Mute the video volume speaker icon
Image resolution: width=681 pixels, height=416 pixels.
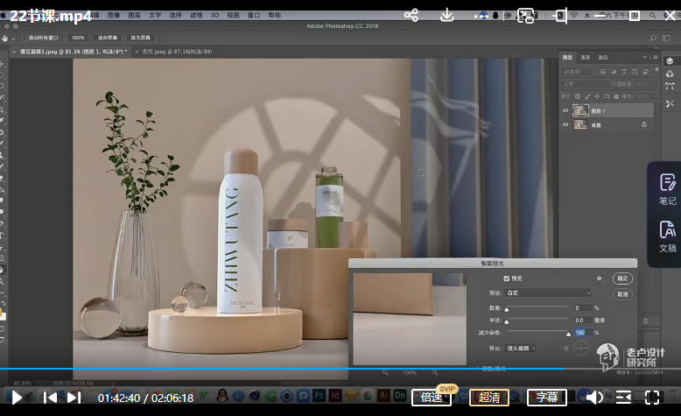594,398
